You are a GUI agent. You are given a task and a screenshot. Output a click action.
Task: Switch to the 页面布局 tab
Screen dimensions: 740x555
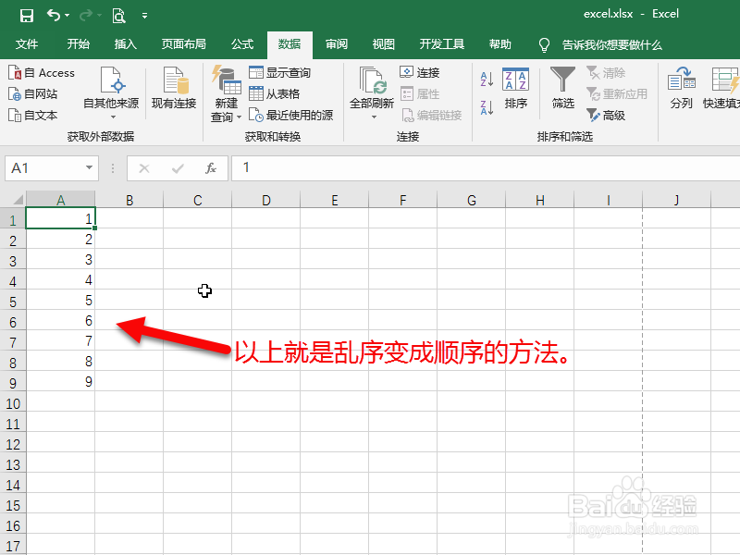coord(183,44)
